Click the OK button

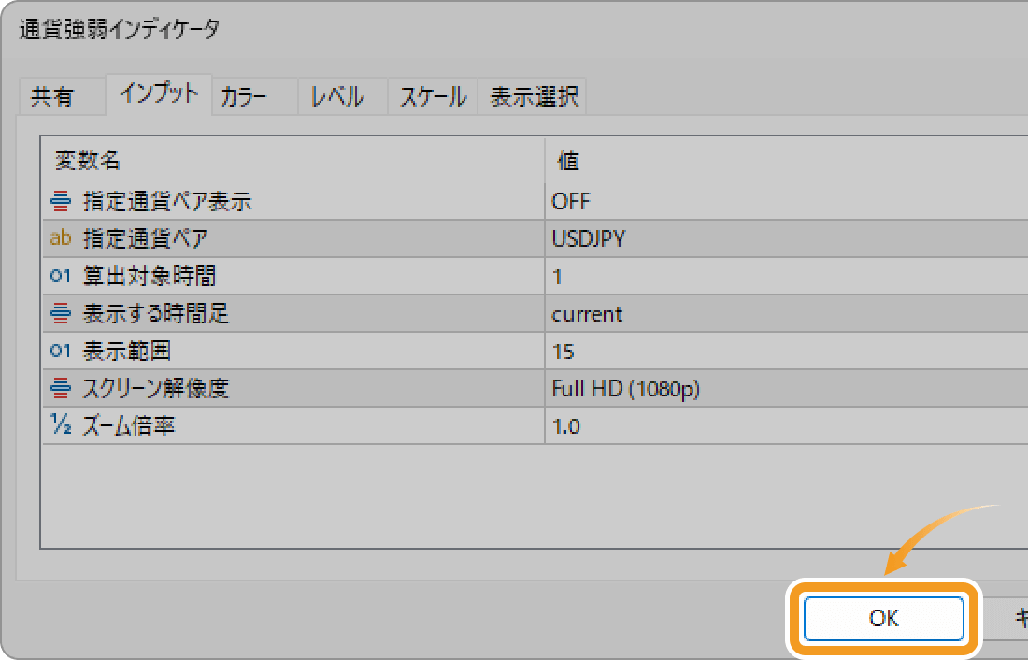tap(883, 618)
